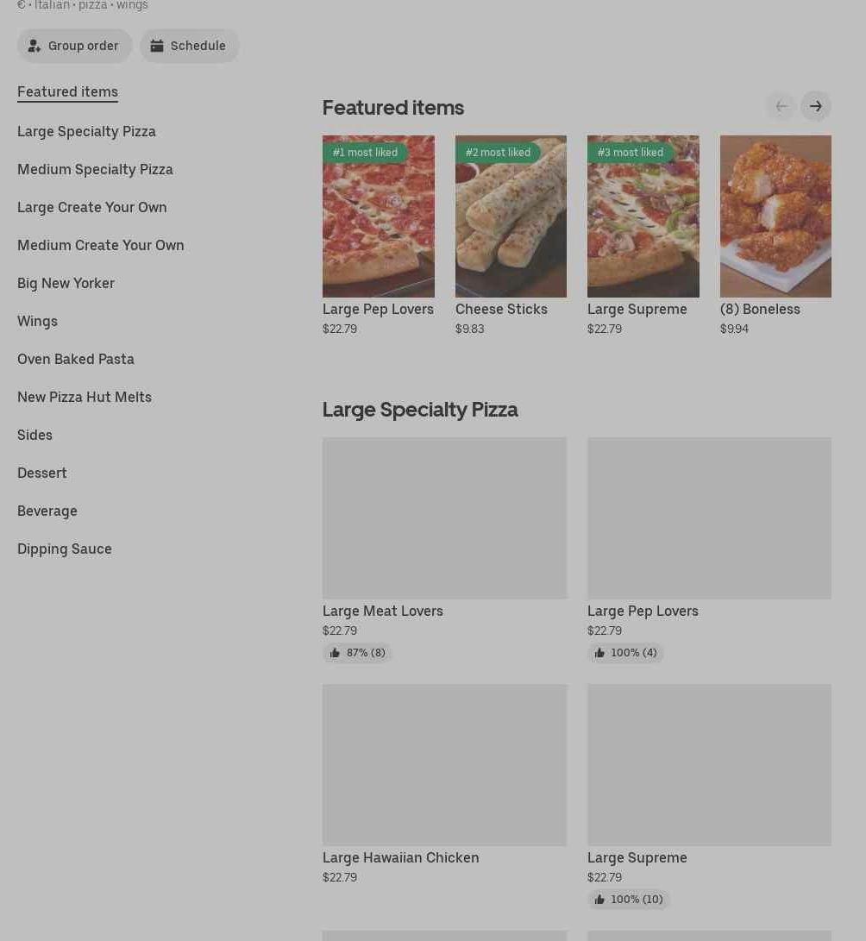The image size is (866, 941).
Task: Open #1 most liked Large Pep Lovers thumbnail
Action: point(378,216)
